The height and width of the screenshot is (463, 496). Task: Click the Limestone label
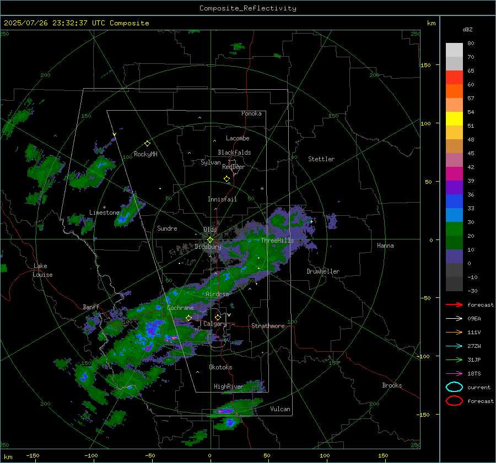pyautogui.click(x=104, y=213)
